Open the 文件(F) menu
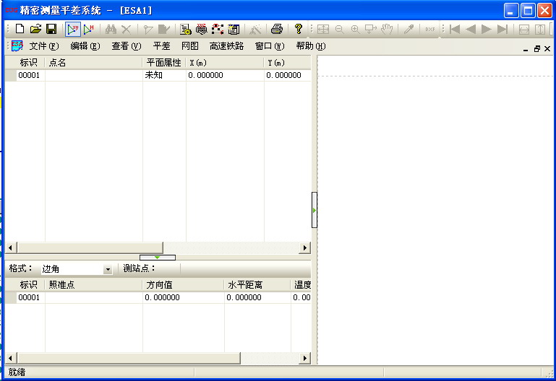 click(44, 46)
